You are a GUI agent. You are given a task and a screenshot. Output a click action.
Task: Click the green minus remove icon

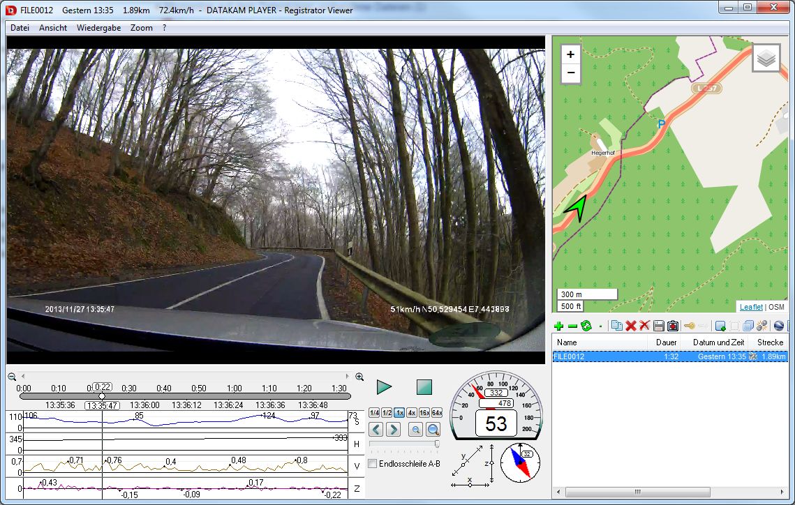572,326
